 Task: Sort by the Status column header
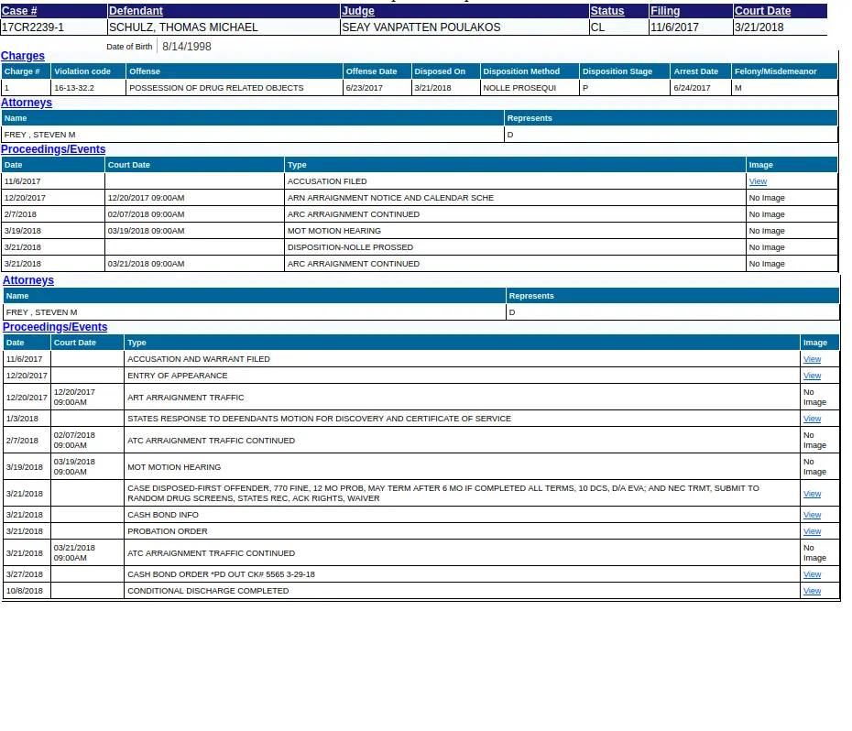607,11
